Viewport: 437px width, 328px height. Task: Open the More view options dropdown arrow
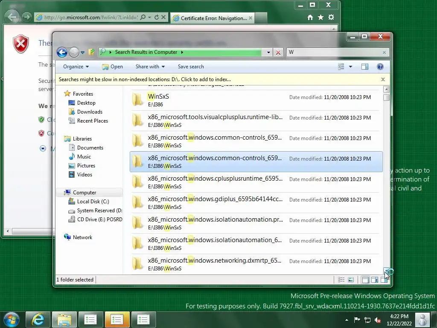351,67
